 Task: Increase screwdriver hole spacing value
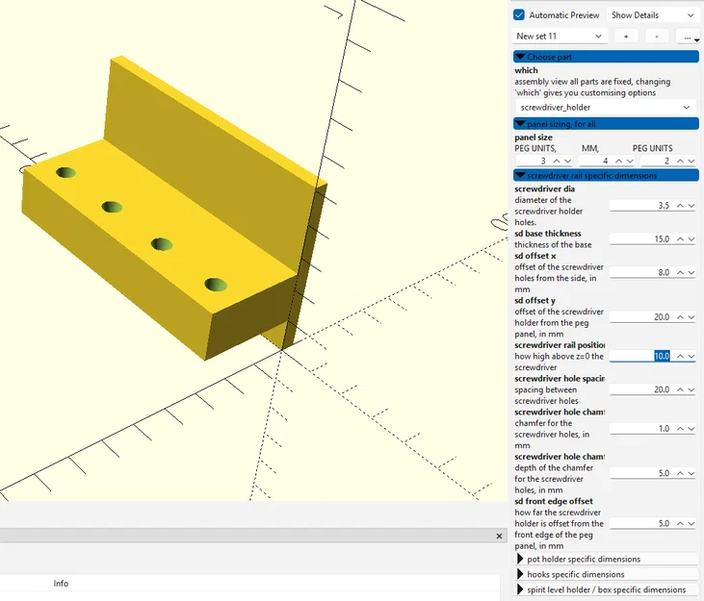tap(680, 389)
